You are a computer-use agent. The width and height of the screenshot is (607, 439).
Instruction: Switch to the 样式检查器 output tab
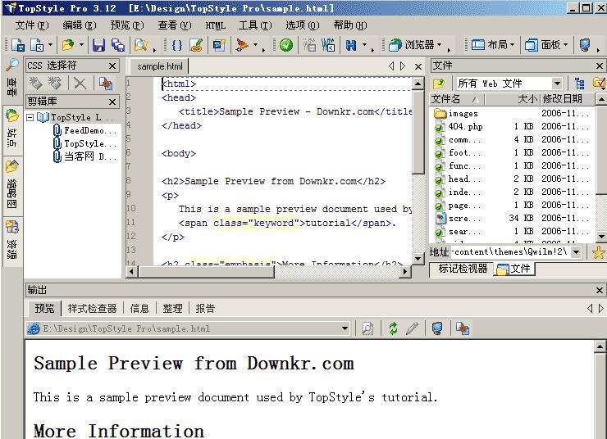[92, 309]
